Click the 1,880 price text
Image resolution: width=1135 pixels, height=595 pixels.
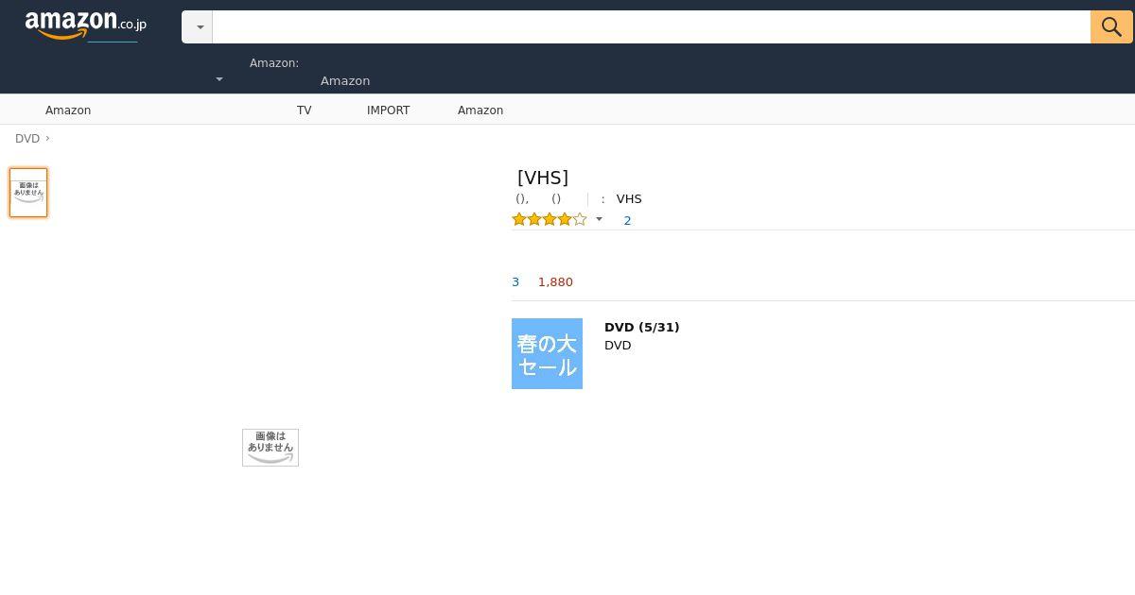click(555, 282)
